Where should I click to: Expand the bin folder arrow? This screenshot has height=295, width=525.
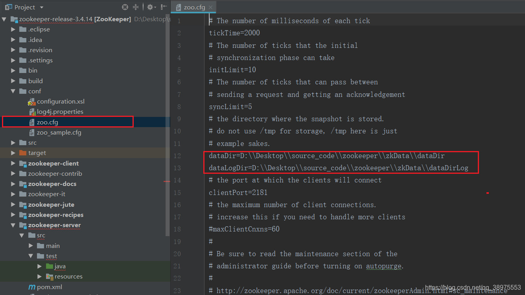[x=13, y=71]
